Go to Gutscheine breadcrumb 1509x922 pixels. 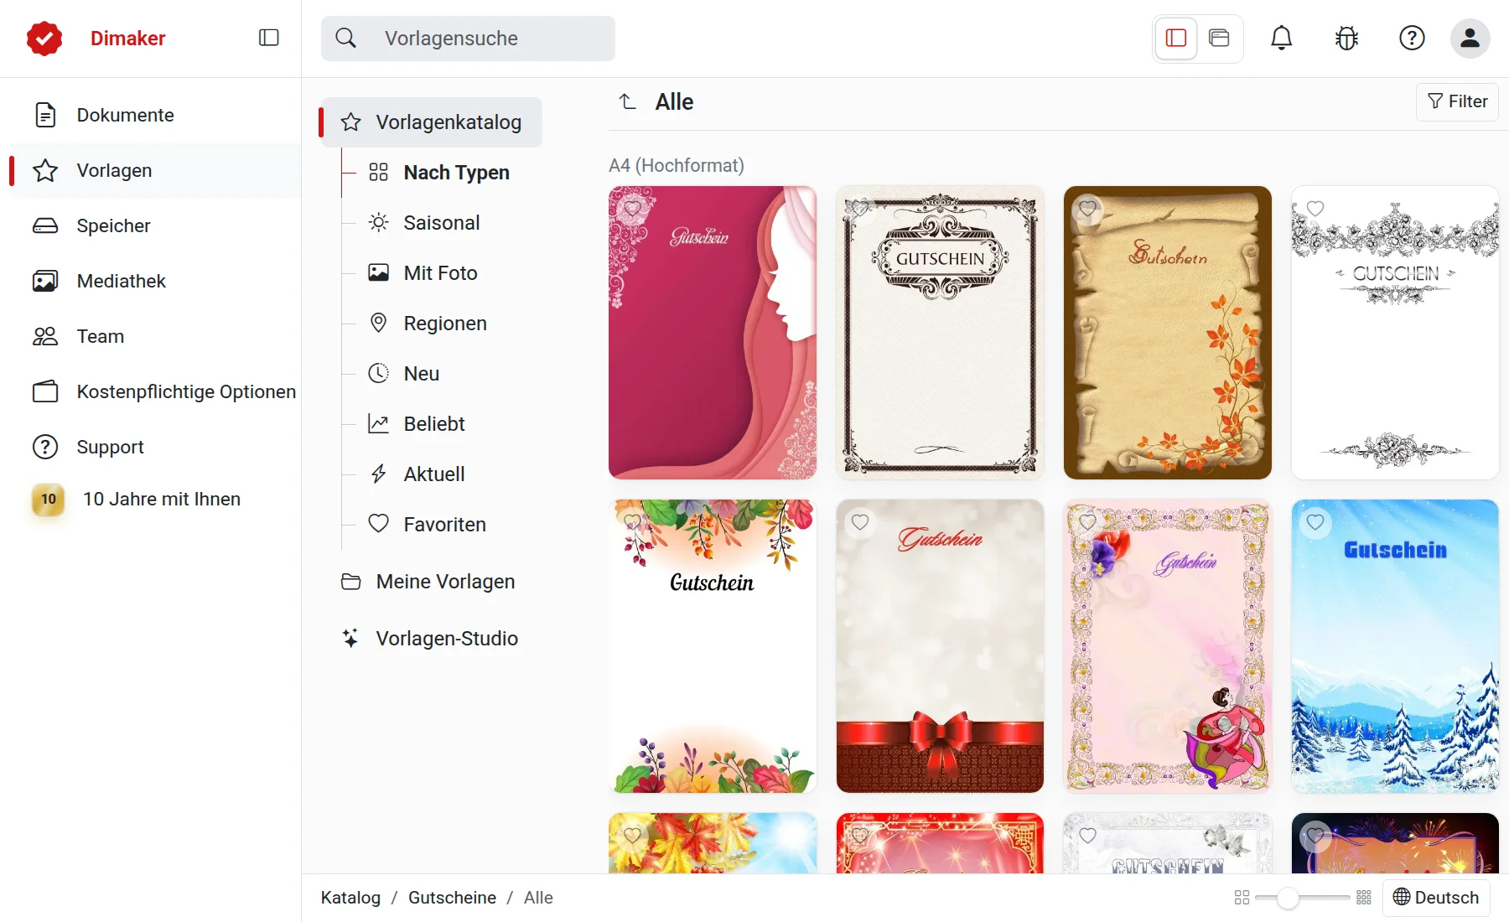click(x=452, y=898)
